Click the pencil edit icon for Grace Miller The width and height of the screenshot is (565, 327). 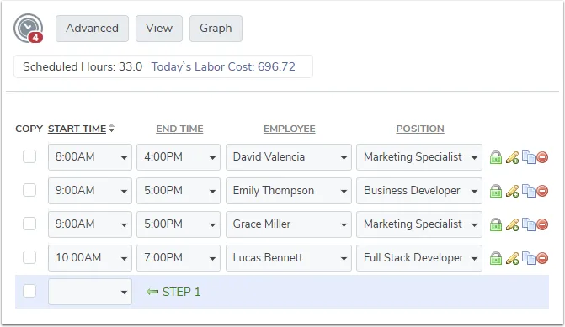512,224
